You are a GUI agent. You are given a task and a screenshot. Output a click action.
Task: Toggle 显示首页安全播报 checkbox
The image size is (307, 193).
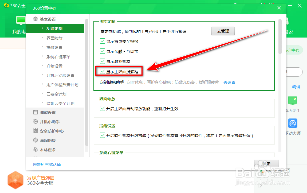pos(103,41)
